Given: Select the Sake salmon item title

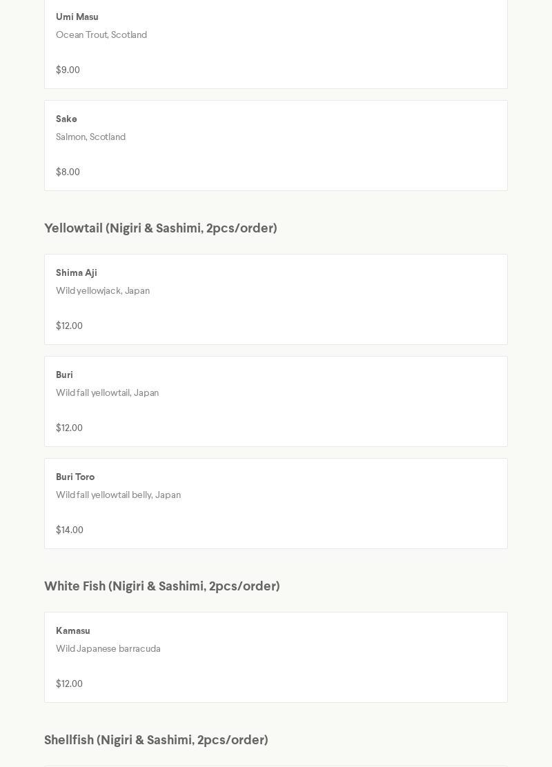Looking at the screenshot, I should click(66, 119).
